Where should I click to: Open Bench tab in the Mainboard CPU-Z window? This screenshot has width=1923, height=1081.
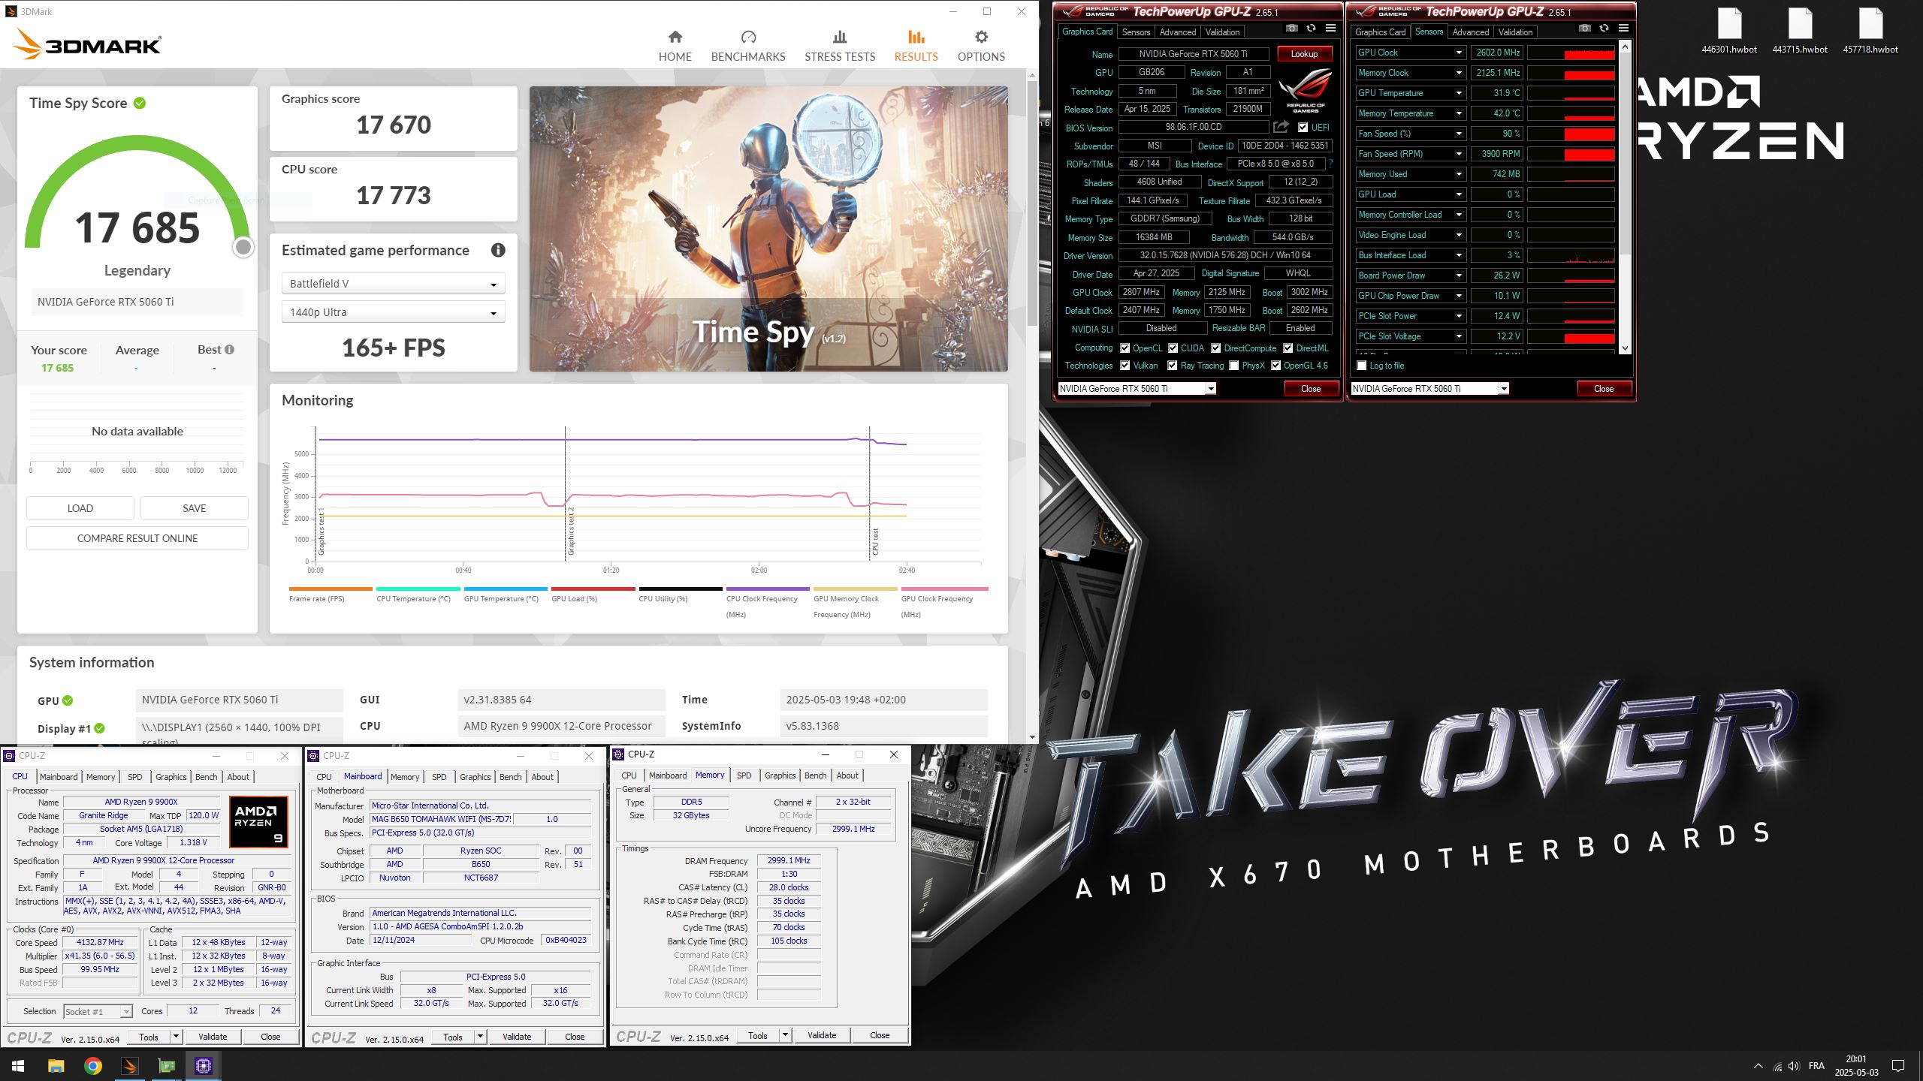(510, 777)
